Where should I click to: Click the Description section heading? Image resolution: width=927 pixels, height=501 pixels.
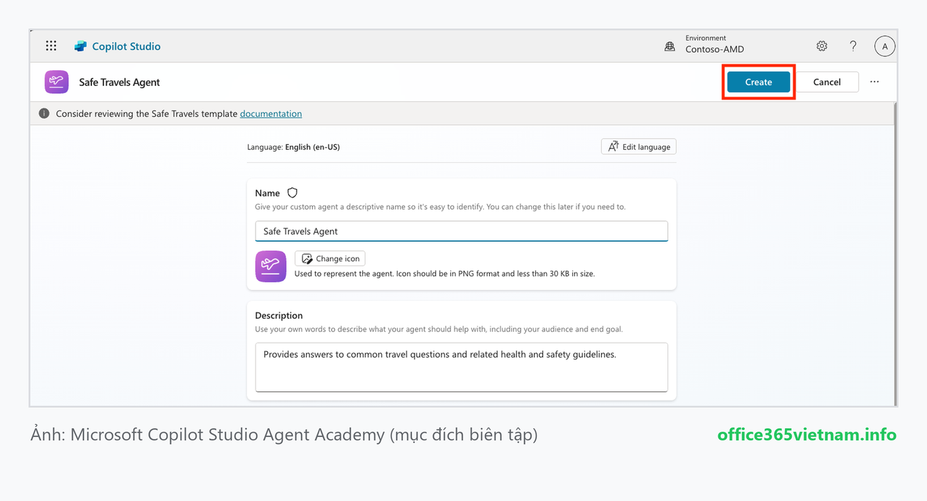click(279, 316)
